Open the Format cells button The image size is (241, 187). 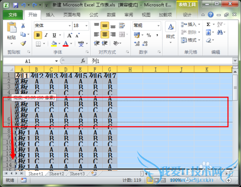coord(190,40)
